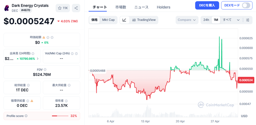Open the Compare dropdown
The image size is (256, 125).
pos(187,20)
